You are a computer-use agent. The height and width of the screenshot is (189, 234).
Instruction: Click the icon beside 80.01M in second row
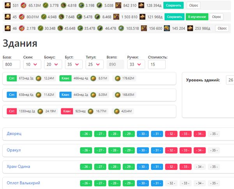pyautogui.click(x=23, y=17)
